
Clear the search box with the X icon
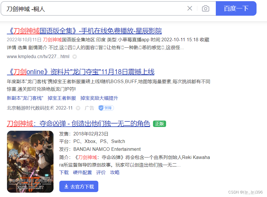click(x=190, y=8)
